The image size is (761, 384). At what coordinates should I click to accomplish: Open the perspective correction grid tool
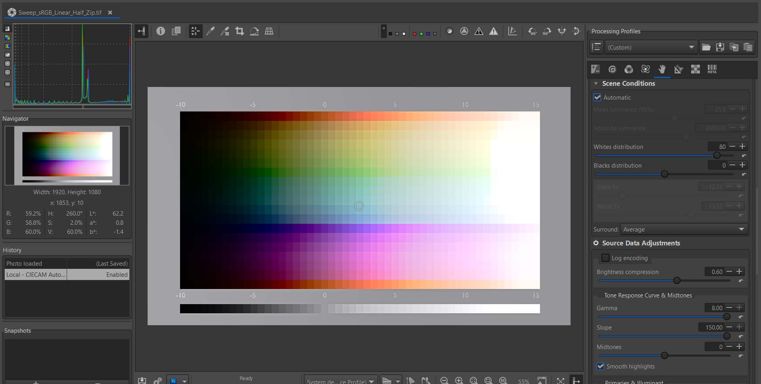coord(269,31)
